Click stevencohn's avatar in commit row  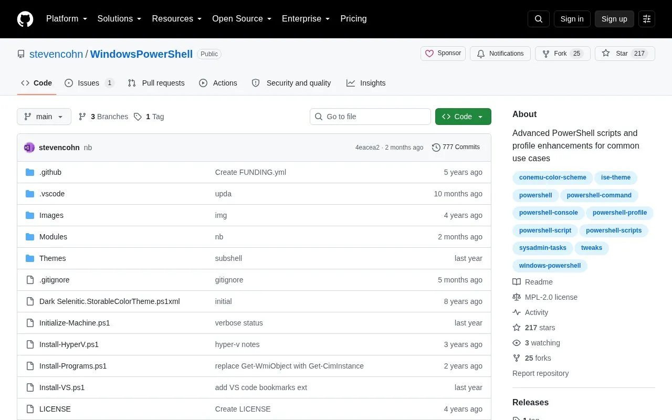tap(29, 148)
